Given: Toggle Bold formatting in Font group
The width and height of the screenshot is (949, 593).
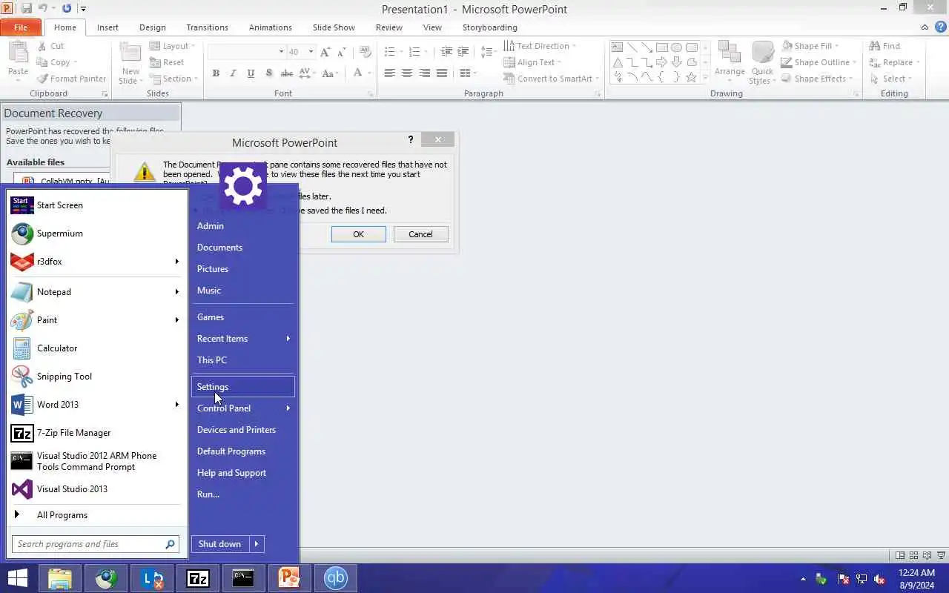Looking at the screenshot, I should 216,73.
